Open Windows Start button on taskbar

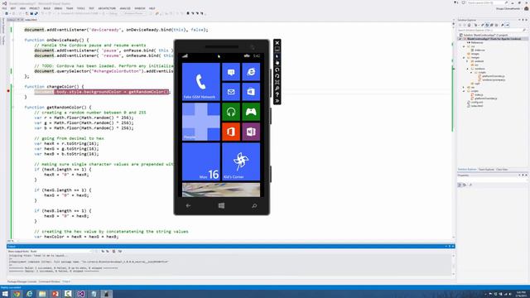(x=5, y=294)
